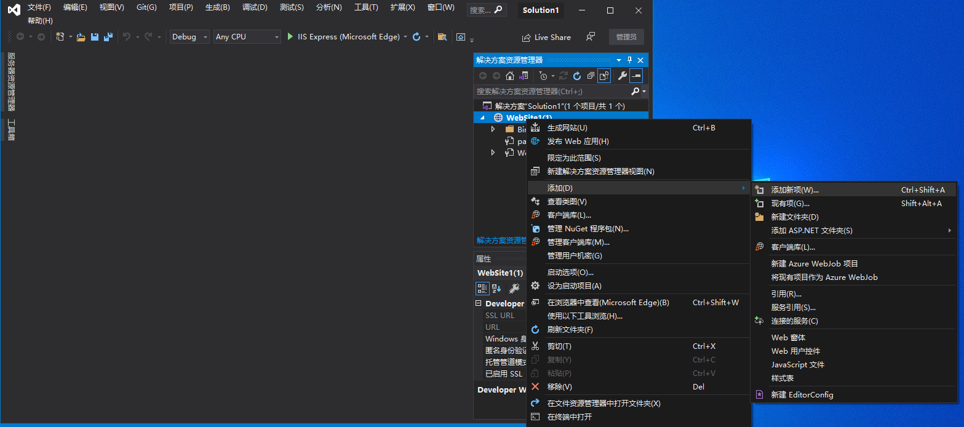Collapse the WebSite1(1) project node
The image size is (964, 427).
pyautogui.click(x=482, y=118)
